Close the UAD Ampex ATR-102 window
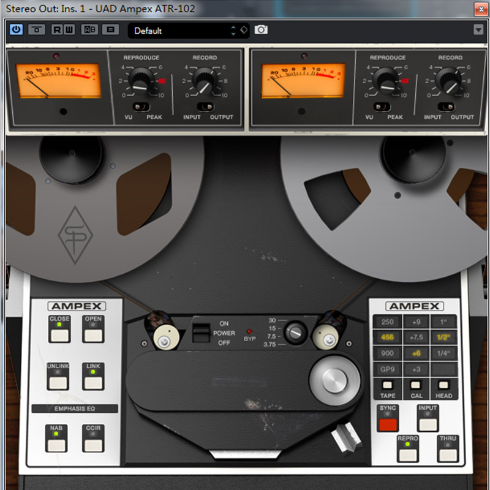490x490 pixels. click(x=481, y=9)
